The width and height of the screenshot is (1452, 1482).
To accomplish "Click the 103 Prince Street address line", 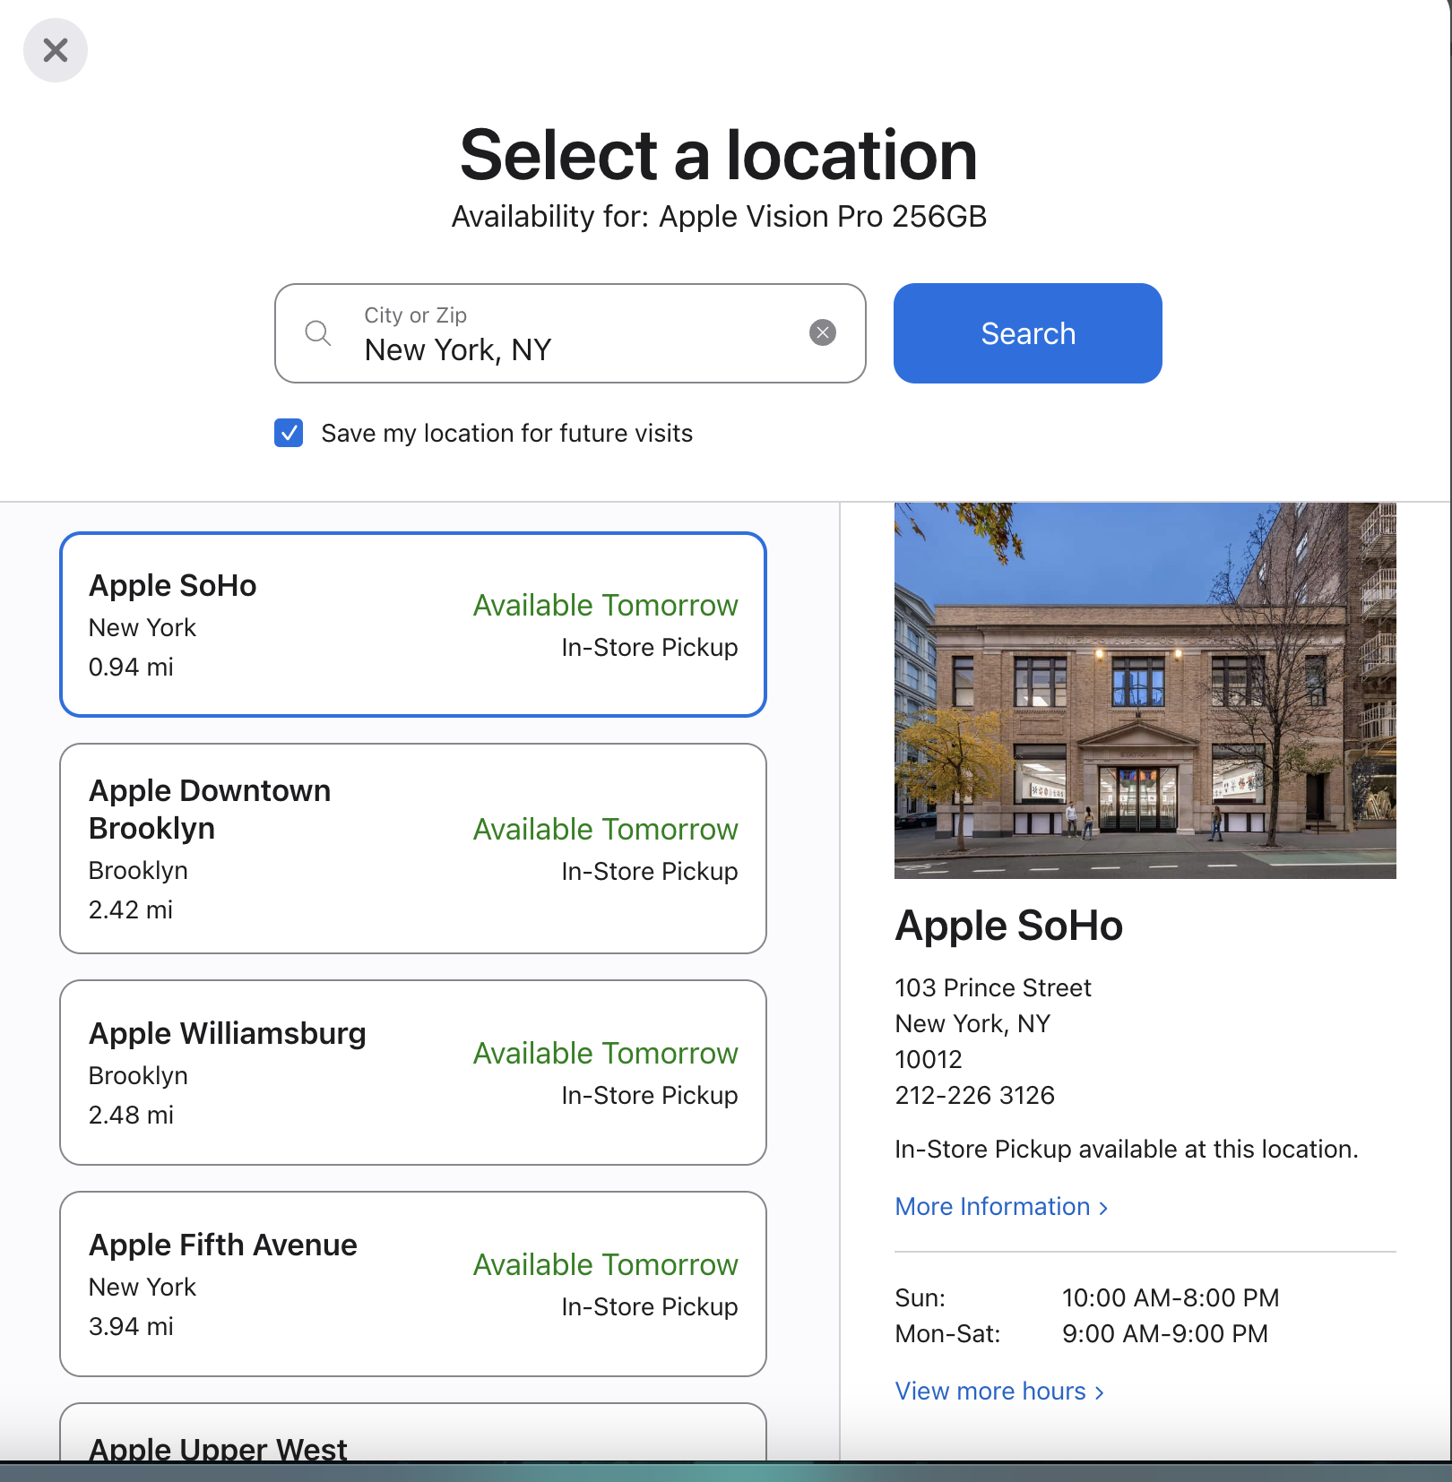I will coord(993,987).
